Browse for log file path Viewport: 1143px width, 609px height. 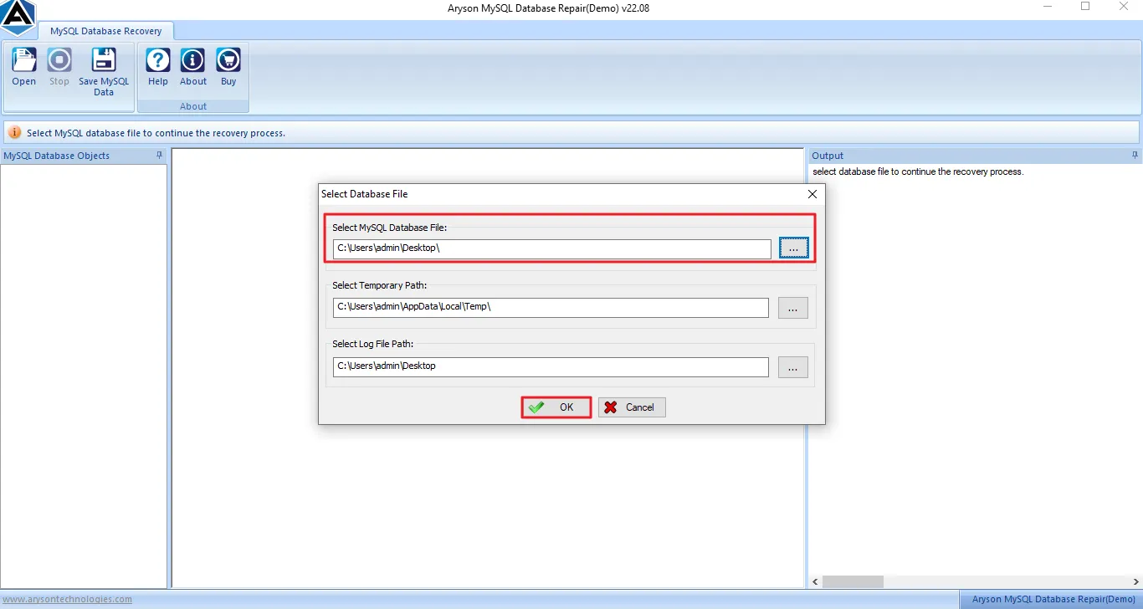click(x=793, y=366)
